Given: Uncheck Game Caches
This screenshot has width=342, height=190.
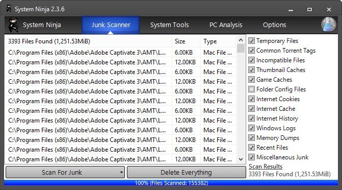Looking at the screenshot, I should click(251, 80).
